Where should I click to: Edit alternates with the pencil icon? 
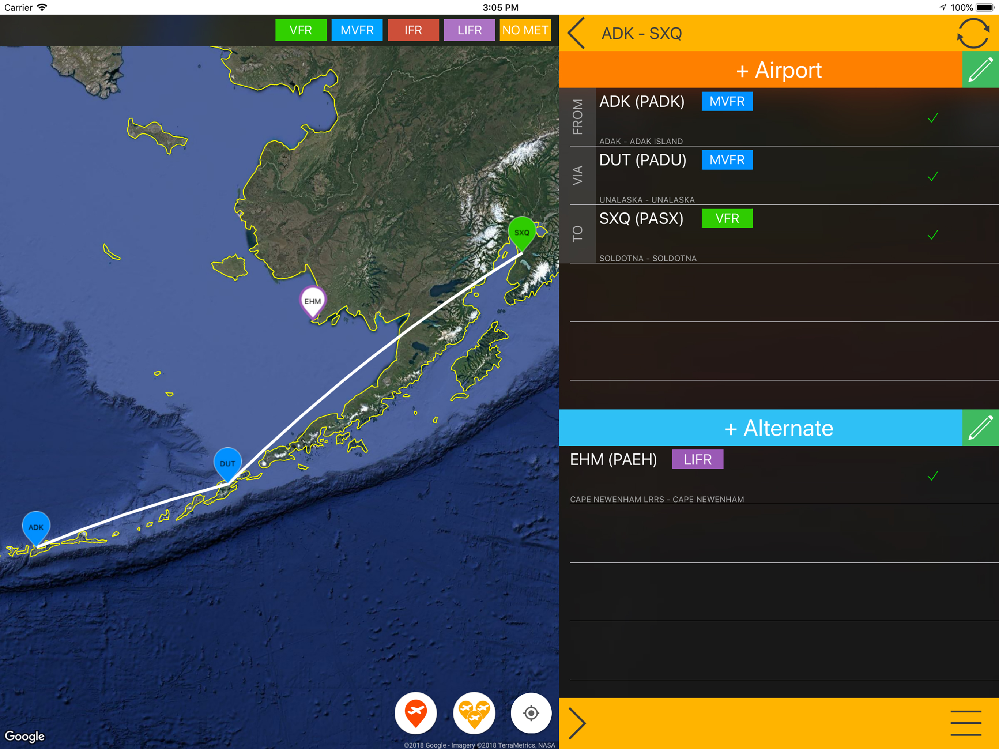[980, 428]
